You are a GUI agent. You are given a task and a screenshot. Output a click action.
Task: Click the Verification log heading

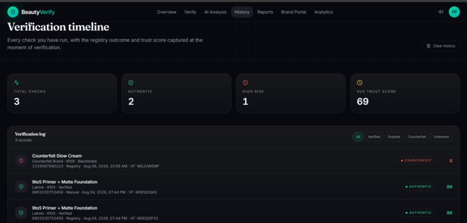pyautogui.click(x=30, y=134)
